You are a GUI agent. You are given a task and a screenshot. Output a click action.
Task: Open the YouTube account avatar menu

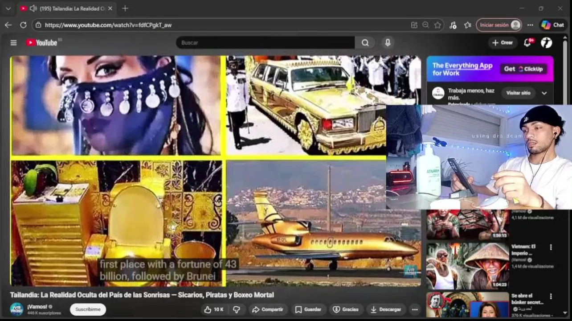point(547,43)
